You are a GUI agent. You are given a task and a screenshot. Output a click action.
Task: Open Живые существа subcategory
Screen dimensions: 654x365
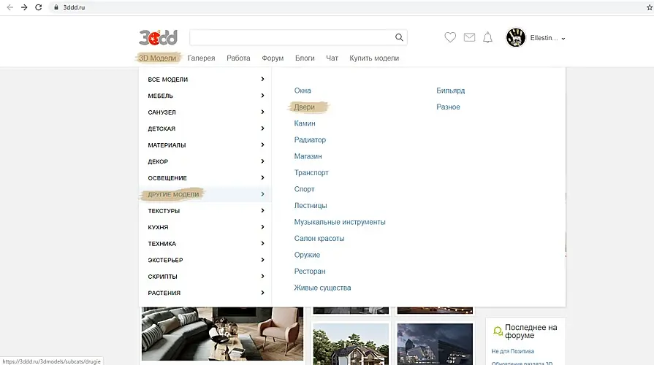(x=322, y=288)
